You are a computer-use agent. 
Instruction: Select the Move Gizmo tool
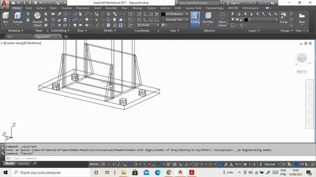[222, 20]
